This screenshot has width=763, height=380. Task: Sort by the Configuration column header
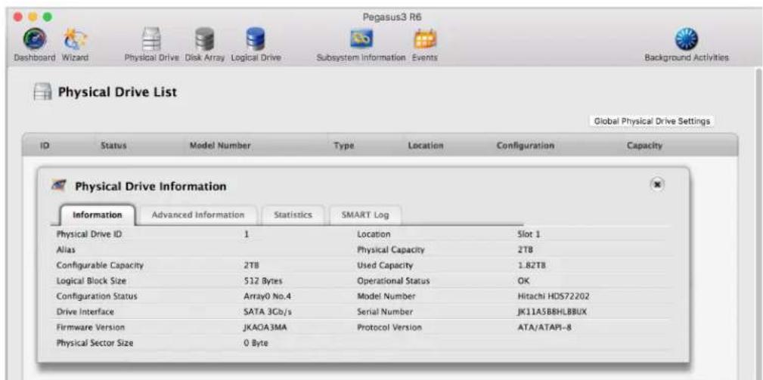[x=525, y=146]
